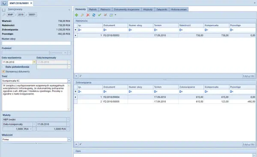Enable the Data potwierdzenia option
257x157 pixels.
point(3,67)
